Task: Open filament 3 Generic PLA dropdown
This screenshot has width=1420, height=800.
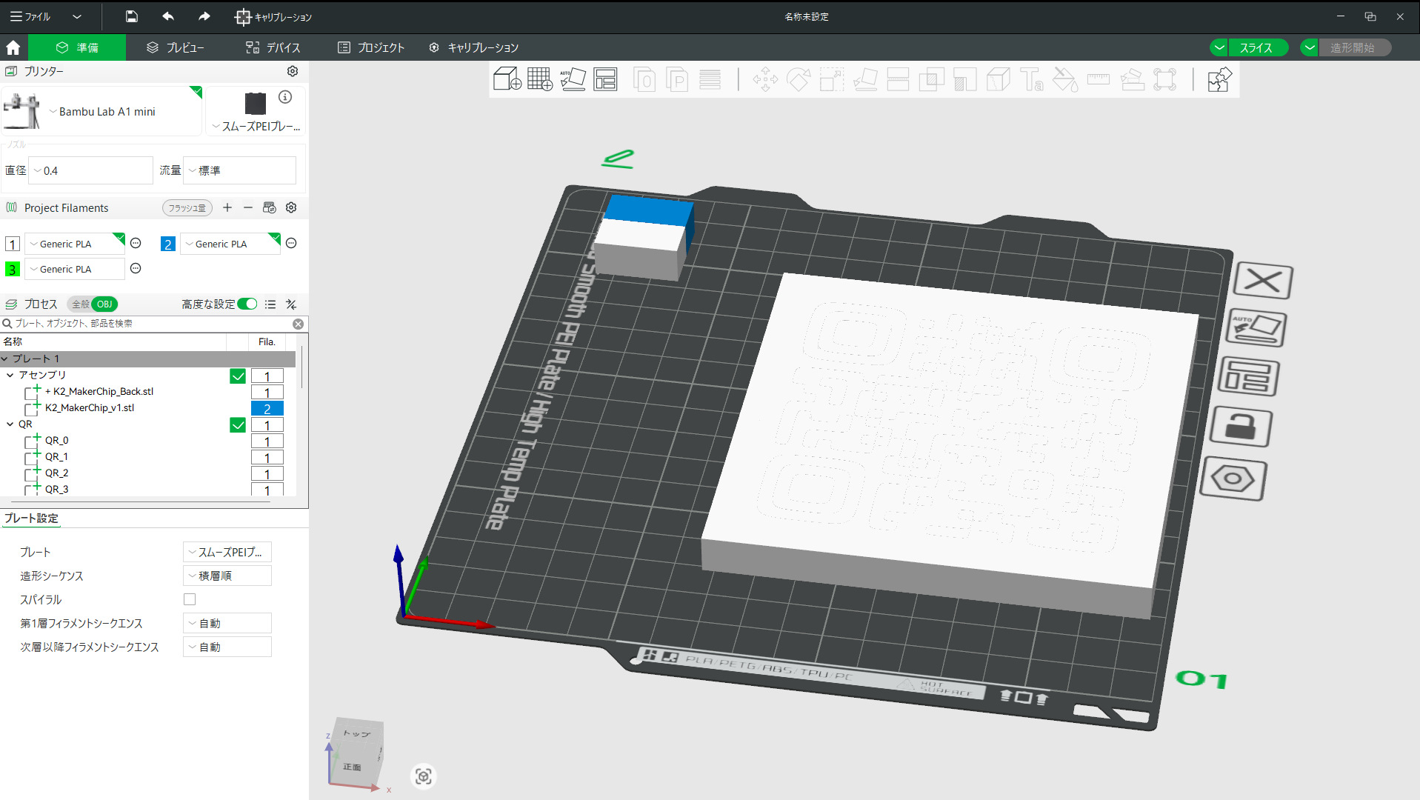Action: [x=75, y=269]
